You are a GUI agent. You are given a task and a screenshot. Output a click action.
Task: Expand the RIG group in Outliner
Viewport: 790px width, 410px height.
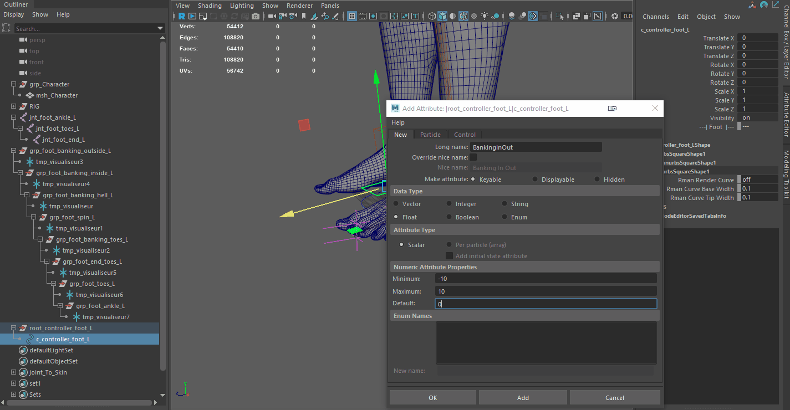14,106
